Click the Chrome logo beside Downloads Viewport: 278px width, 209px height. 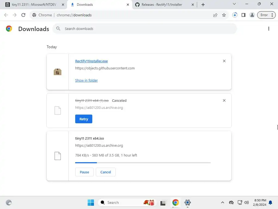pyautogui.click(x=9, y=29)
